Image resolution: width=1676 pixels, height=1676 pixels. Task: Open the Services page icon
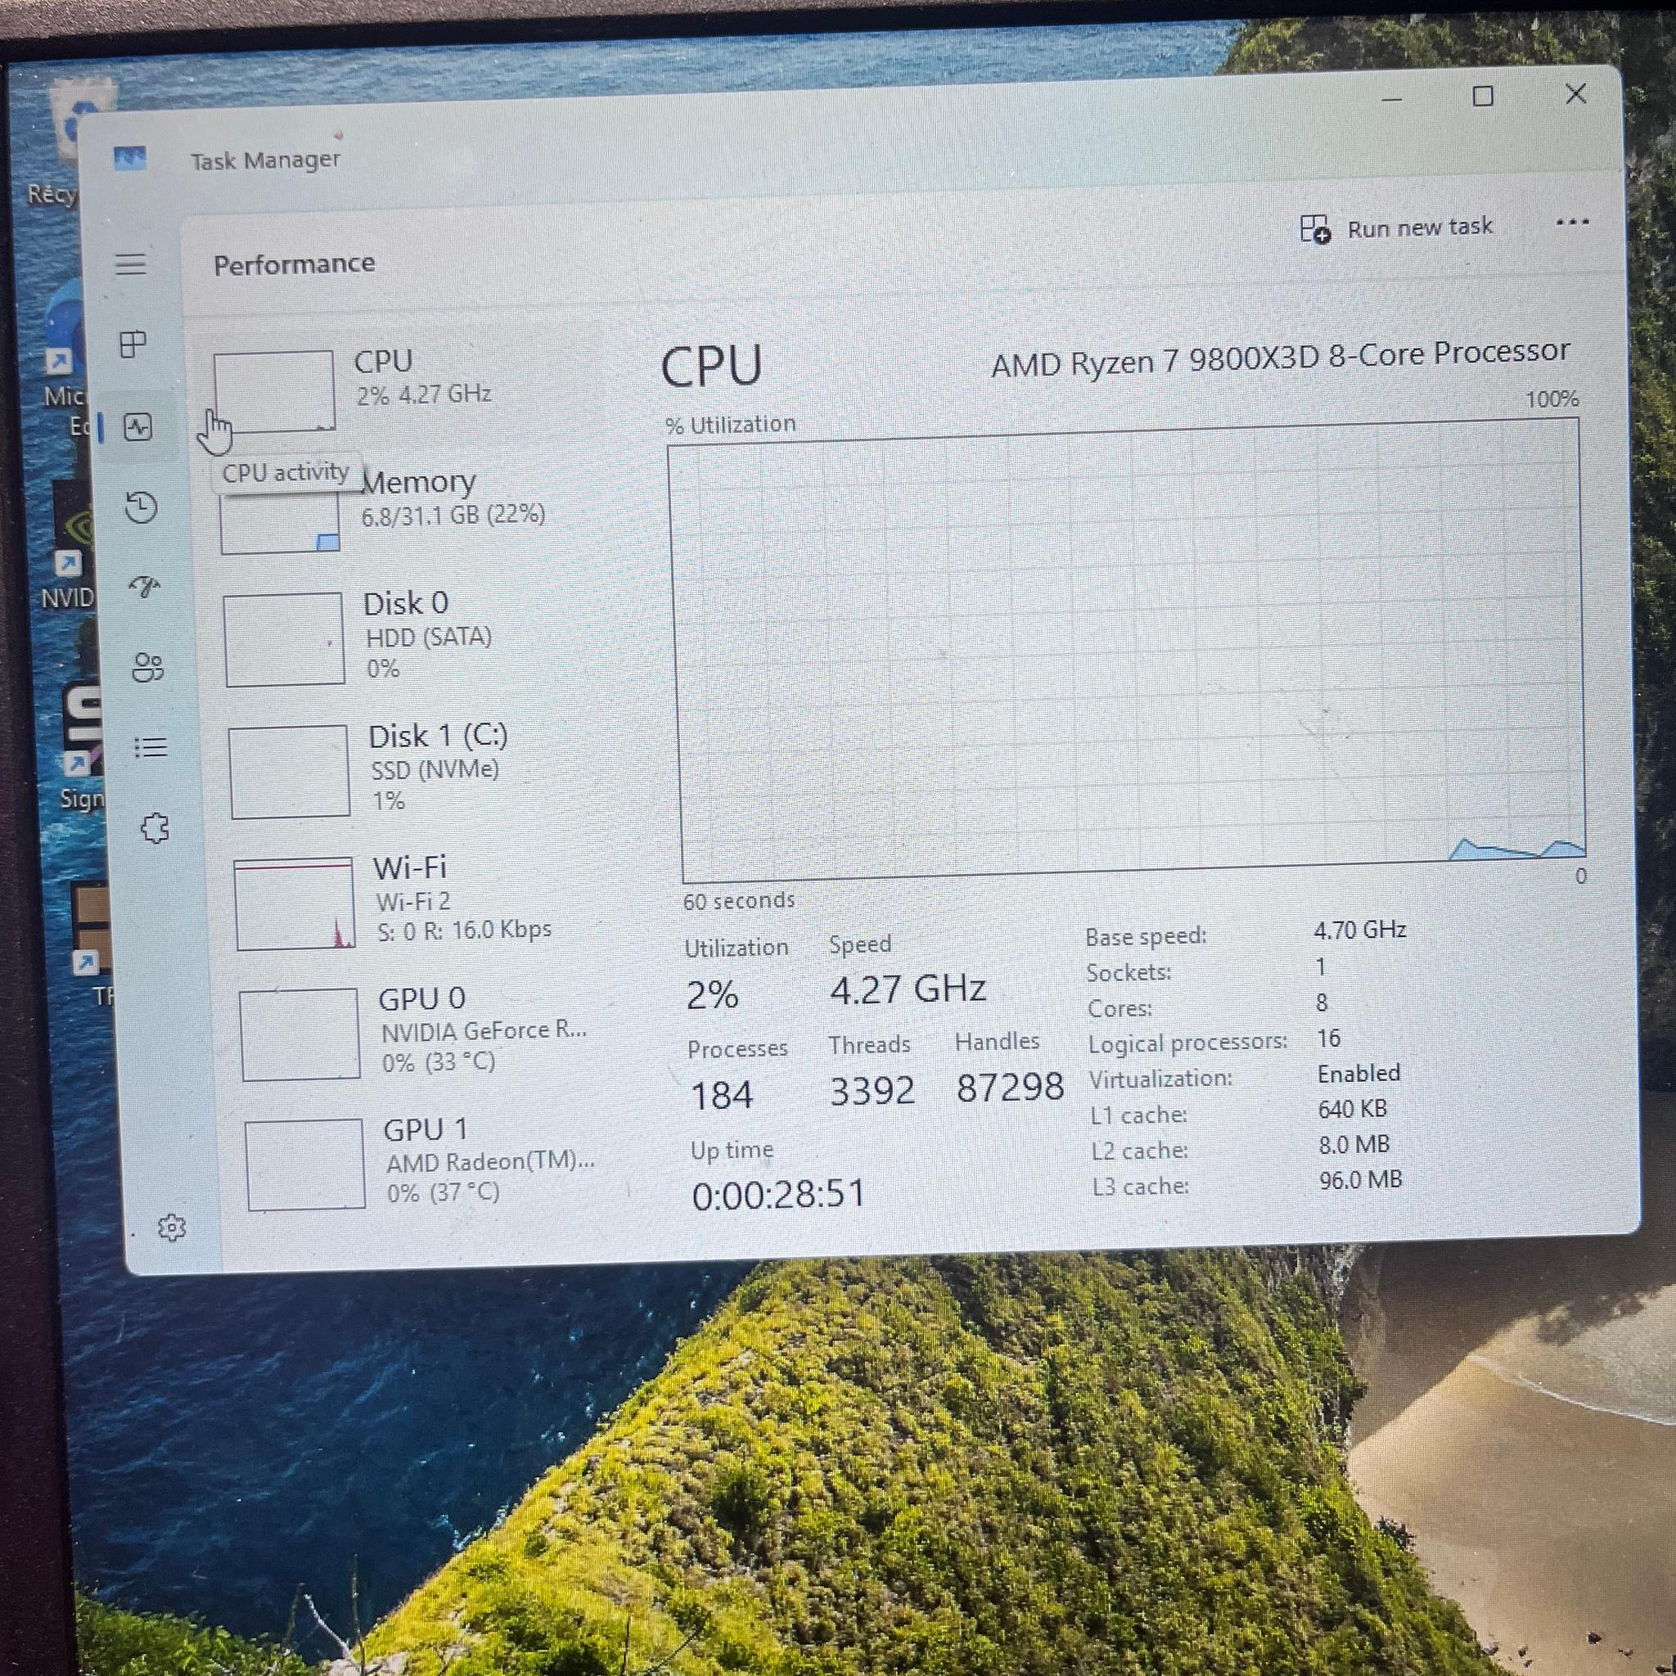tap(155, 828)
